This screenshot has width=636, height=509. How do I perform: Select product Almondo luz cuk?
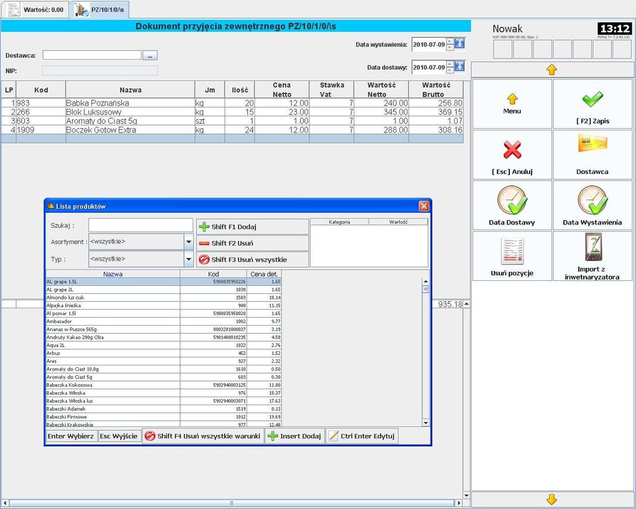pos(163,298)
